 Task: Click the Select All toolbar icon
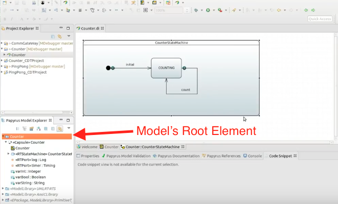pos(44,10)
